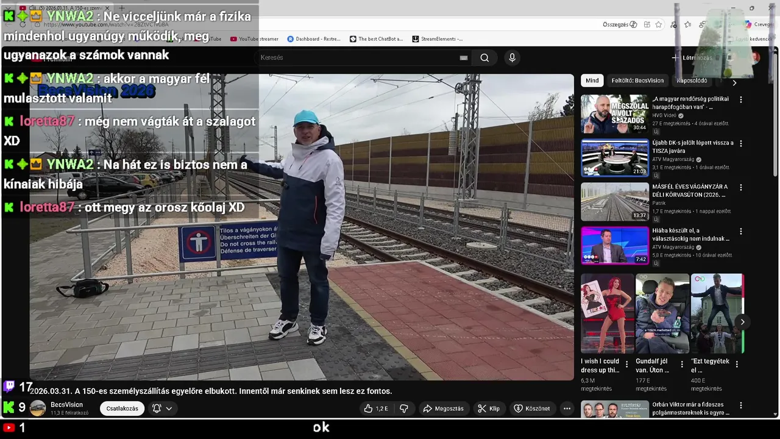Click the YouTube viewer count icon showing 1
Viewport: 780px width, 439px height.
(x=9, y=428)
